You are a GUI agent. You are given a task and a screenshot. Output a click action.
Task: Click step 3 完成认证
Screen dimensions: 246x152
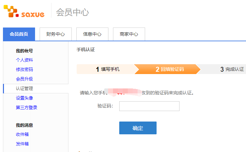232,69
